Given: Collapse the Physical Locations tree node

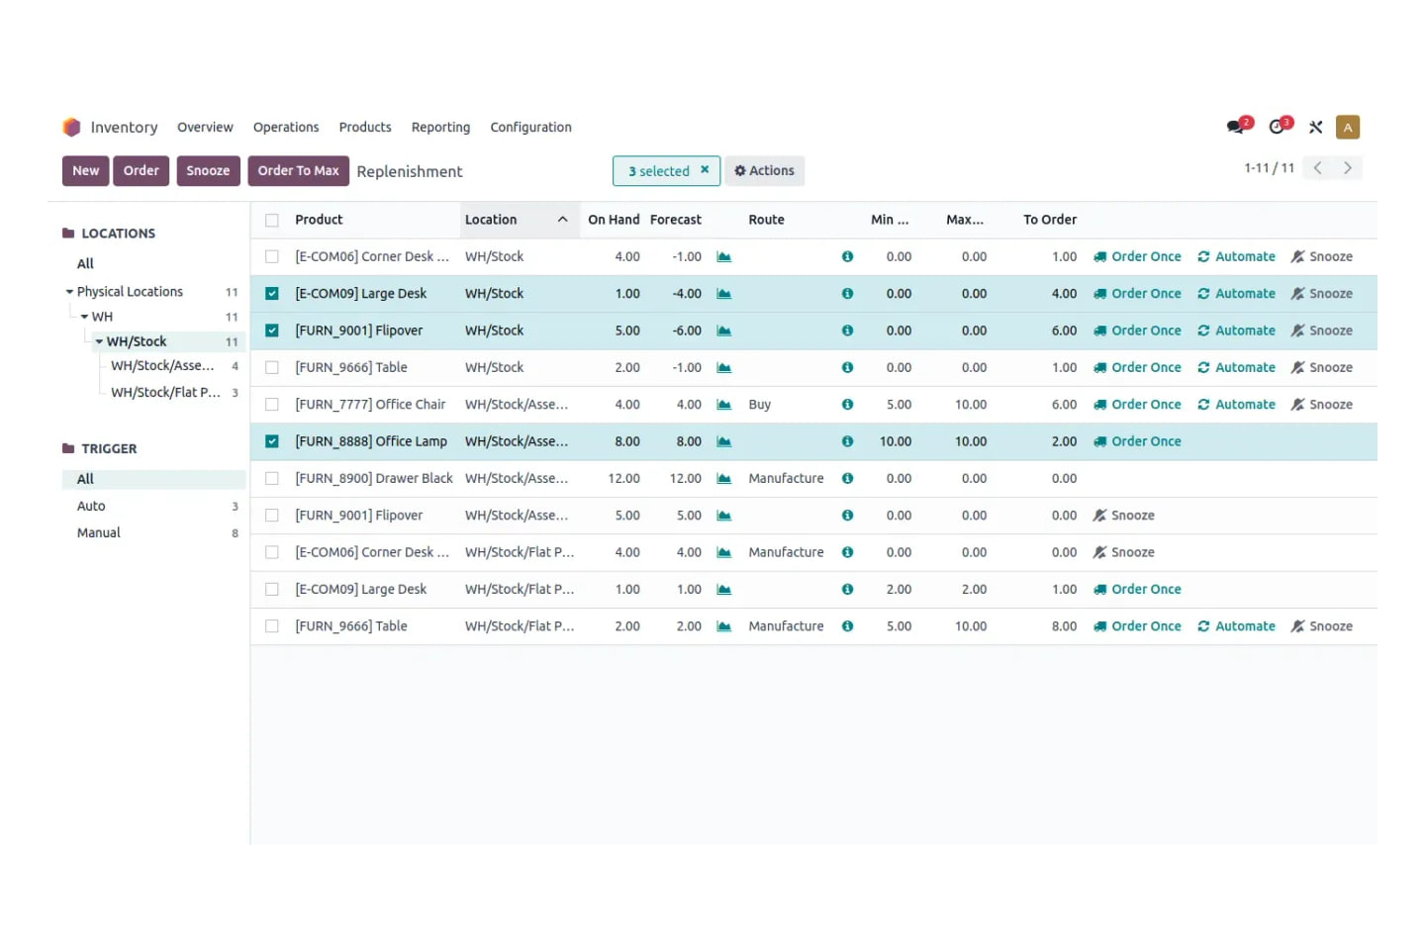Looking at the screenshot, I should click(x=69, y=292).
